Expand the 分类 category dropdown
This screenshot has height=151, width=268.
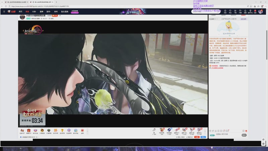(34, 12)
